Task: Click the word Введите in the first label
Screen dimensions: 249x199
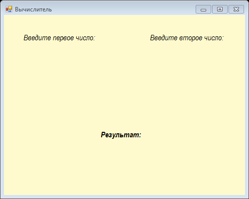Action: pyautogui.click(x=37, y=38)
